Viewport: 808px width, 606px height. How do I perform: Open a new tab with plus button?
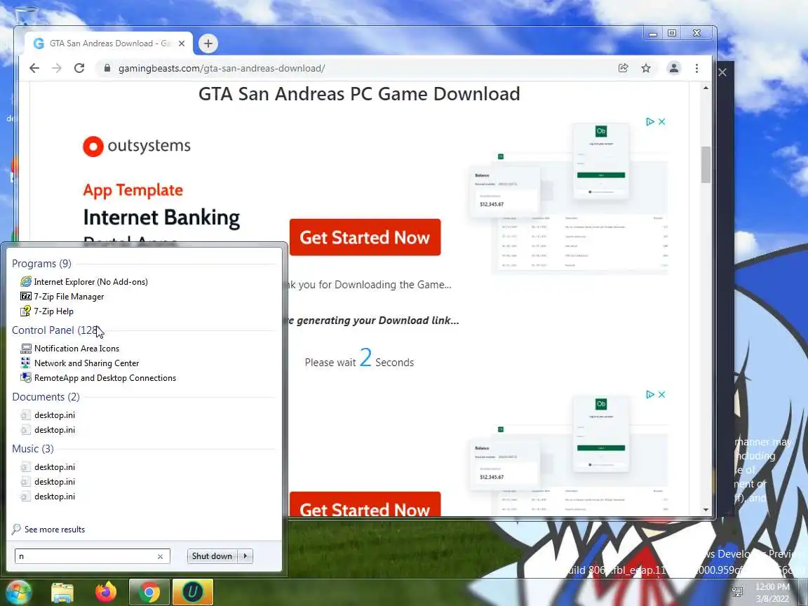coord(208,43)
